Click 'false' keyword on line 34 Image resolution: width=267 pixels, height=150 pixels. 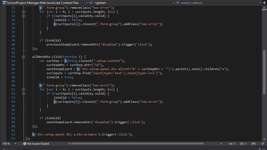pos(76,20)
